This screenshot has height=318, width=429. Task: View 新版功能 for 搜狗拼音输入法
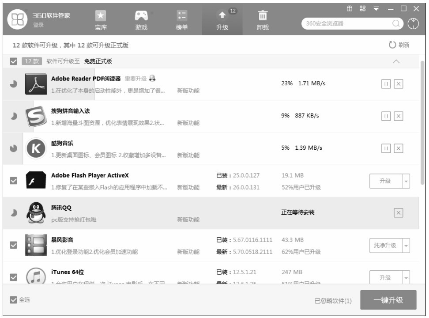pyautogui.click(x=188, y=123)
